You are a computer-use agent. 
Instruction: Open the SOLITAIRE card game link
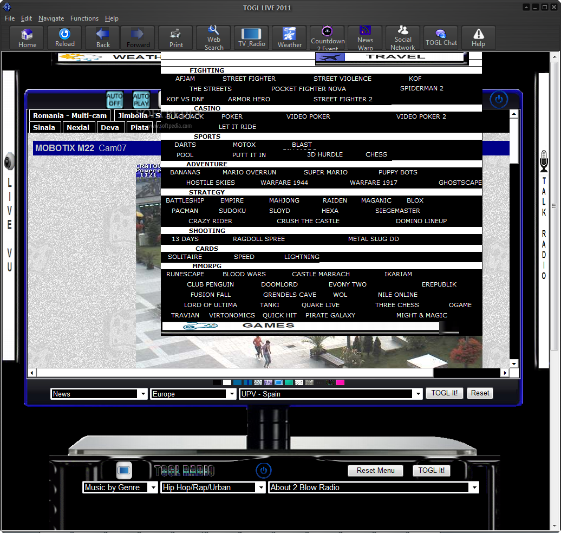185,257
